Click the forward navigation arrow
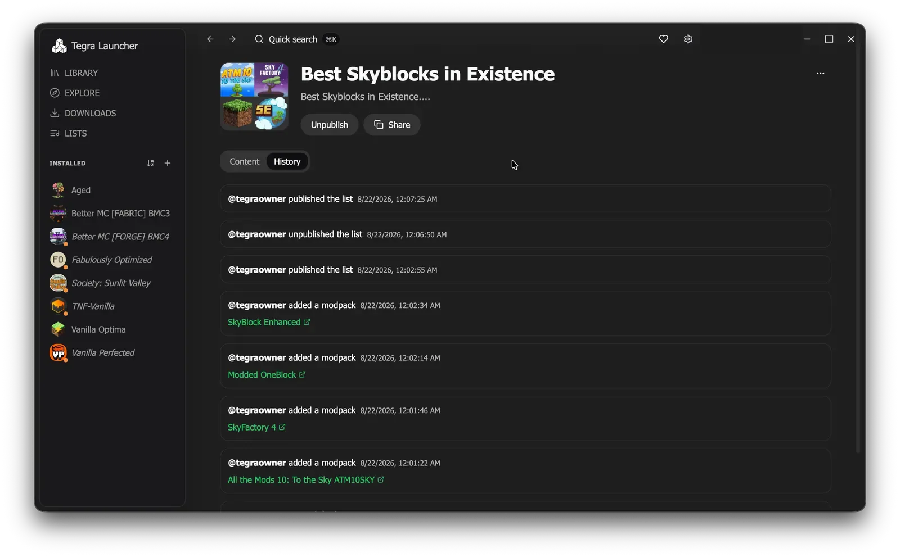This screenshot has width=900, height=557. click(232, 39)
